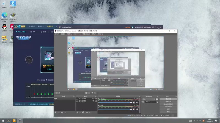Open source properties gear in Sources toolbar
Image resolution: width=220 pixels, height=123 pixels.
[x=83, y=112]
